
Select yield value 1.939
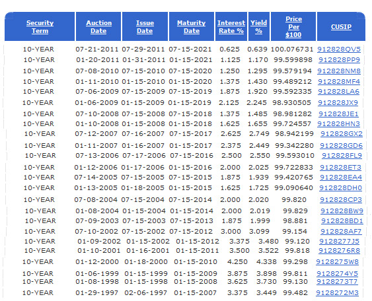(x=258, y=178)
